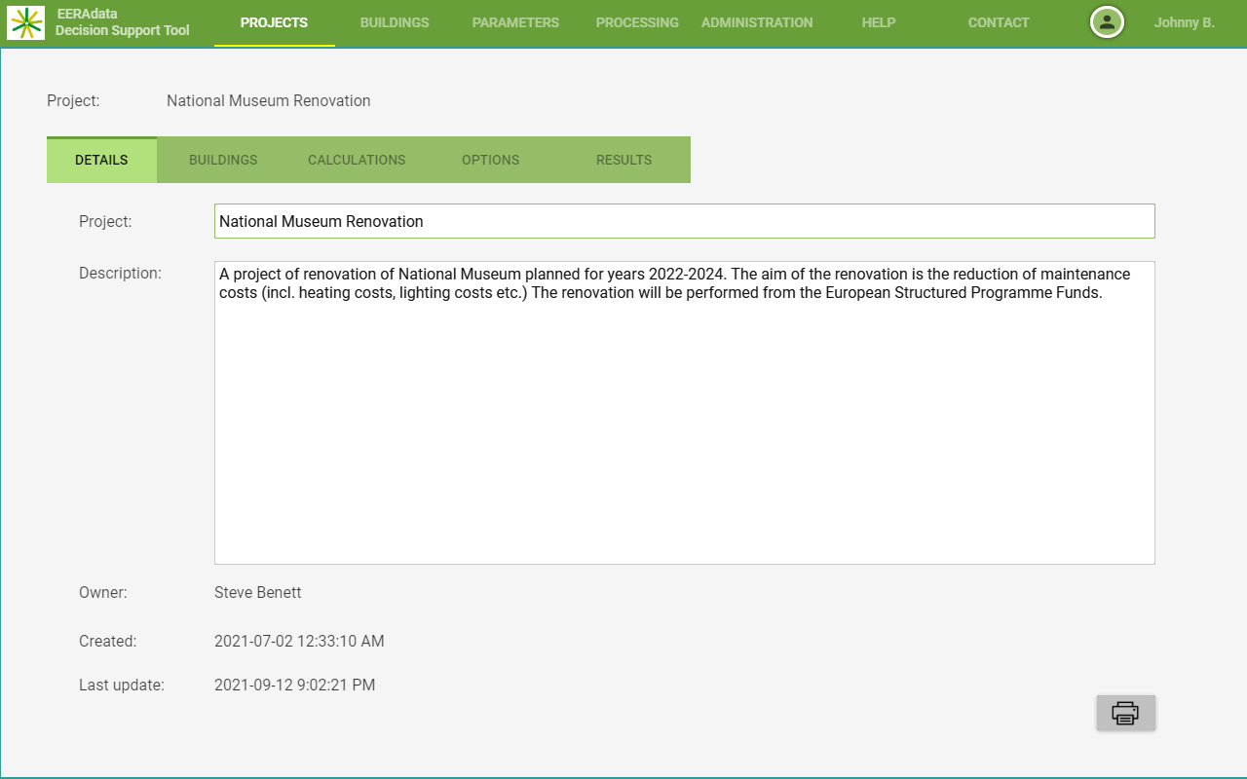Click owner name Steve Benett
1247x779 pixels.
coord(258,592)
